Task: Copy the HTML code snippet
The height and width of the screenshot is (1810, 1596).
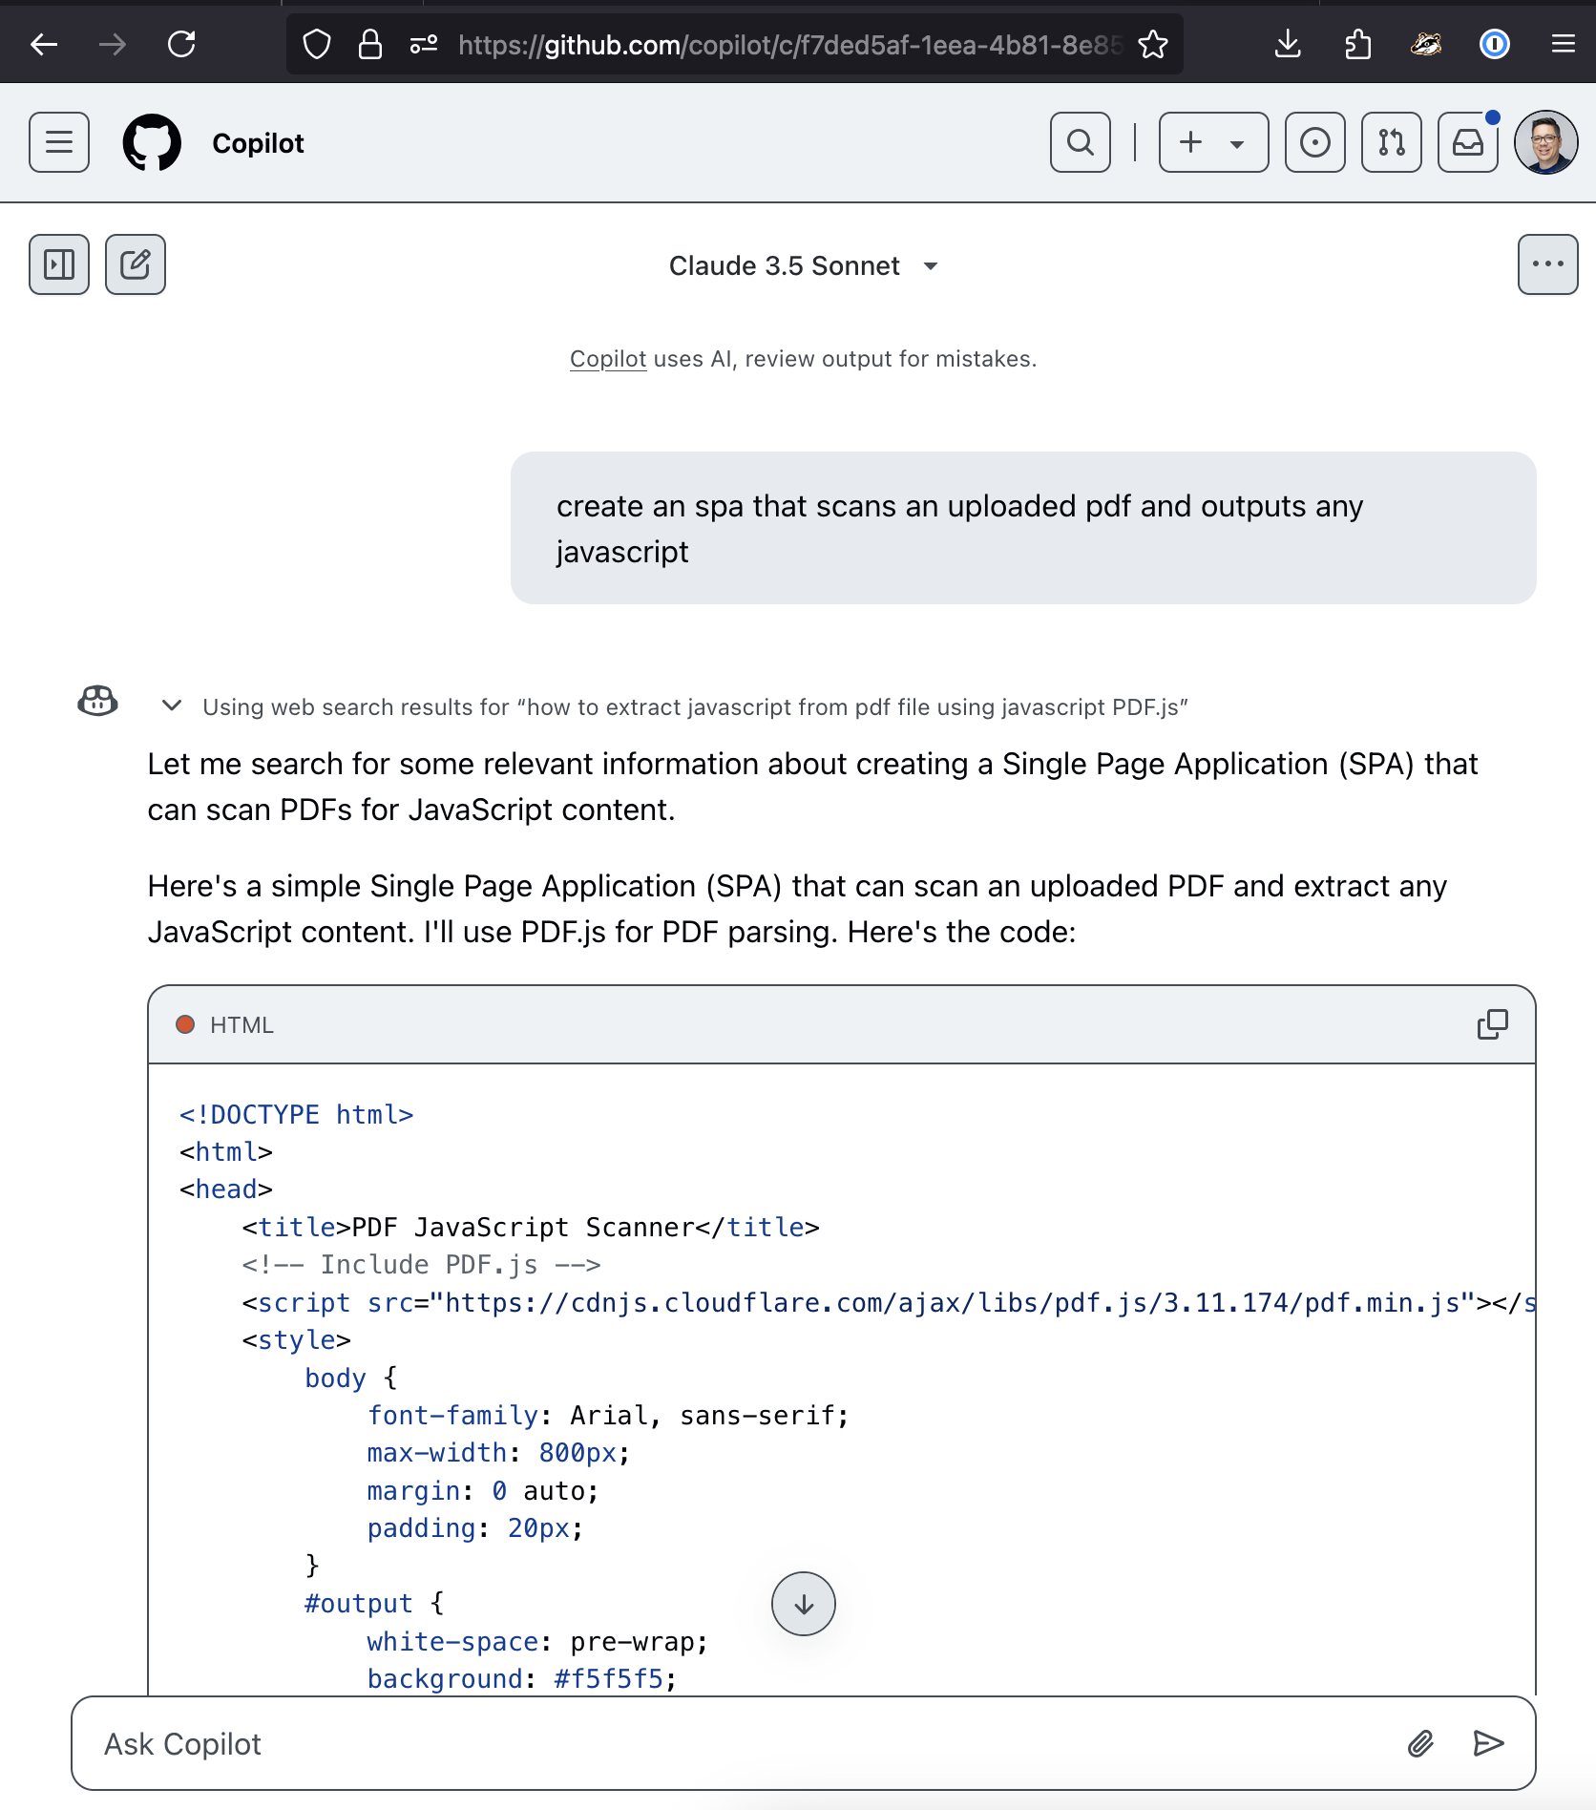Action: click(x=1491, y=1024)
